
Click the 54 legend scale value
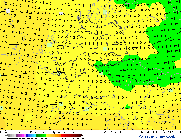click(82, 138)
